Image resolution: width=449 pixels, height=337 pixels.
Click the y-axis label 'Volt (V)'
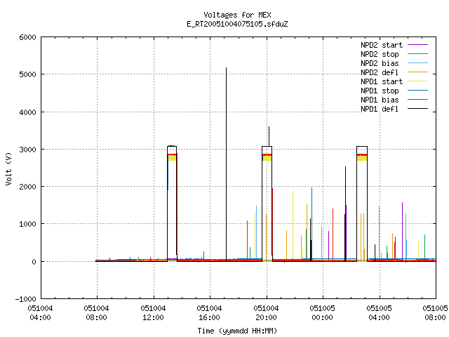tap(9, 168)
